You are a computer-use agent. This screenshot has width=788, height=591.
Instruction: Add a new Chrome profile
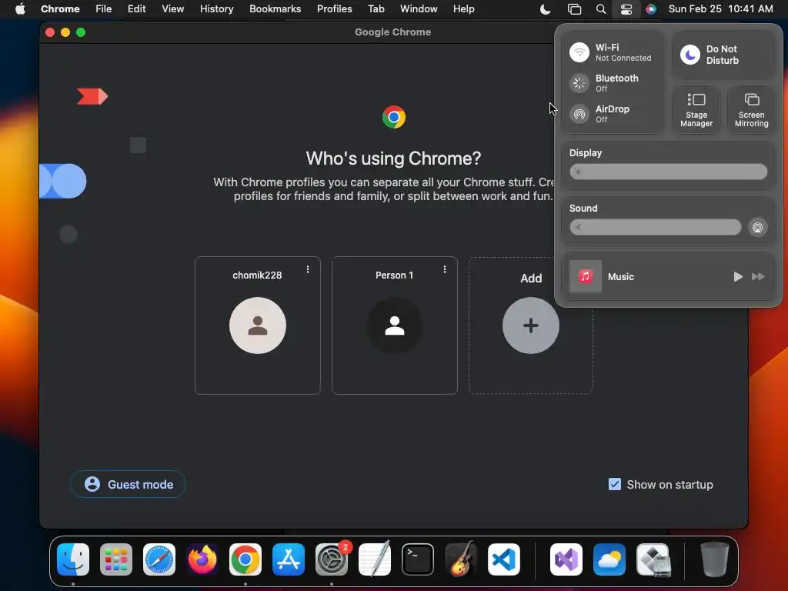pos(531,326)
